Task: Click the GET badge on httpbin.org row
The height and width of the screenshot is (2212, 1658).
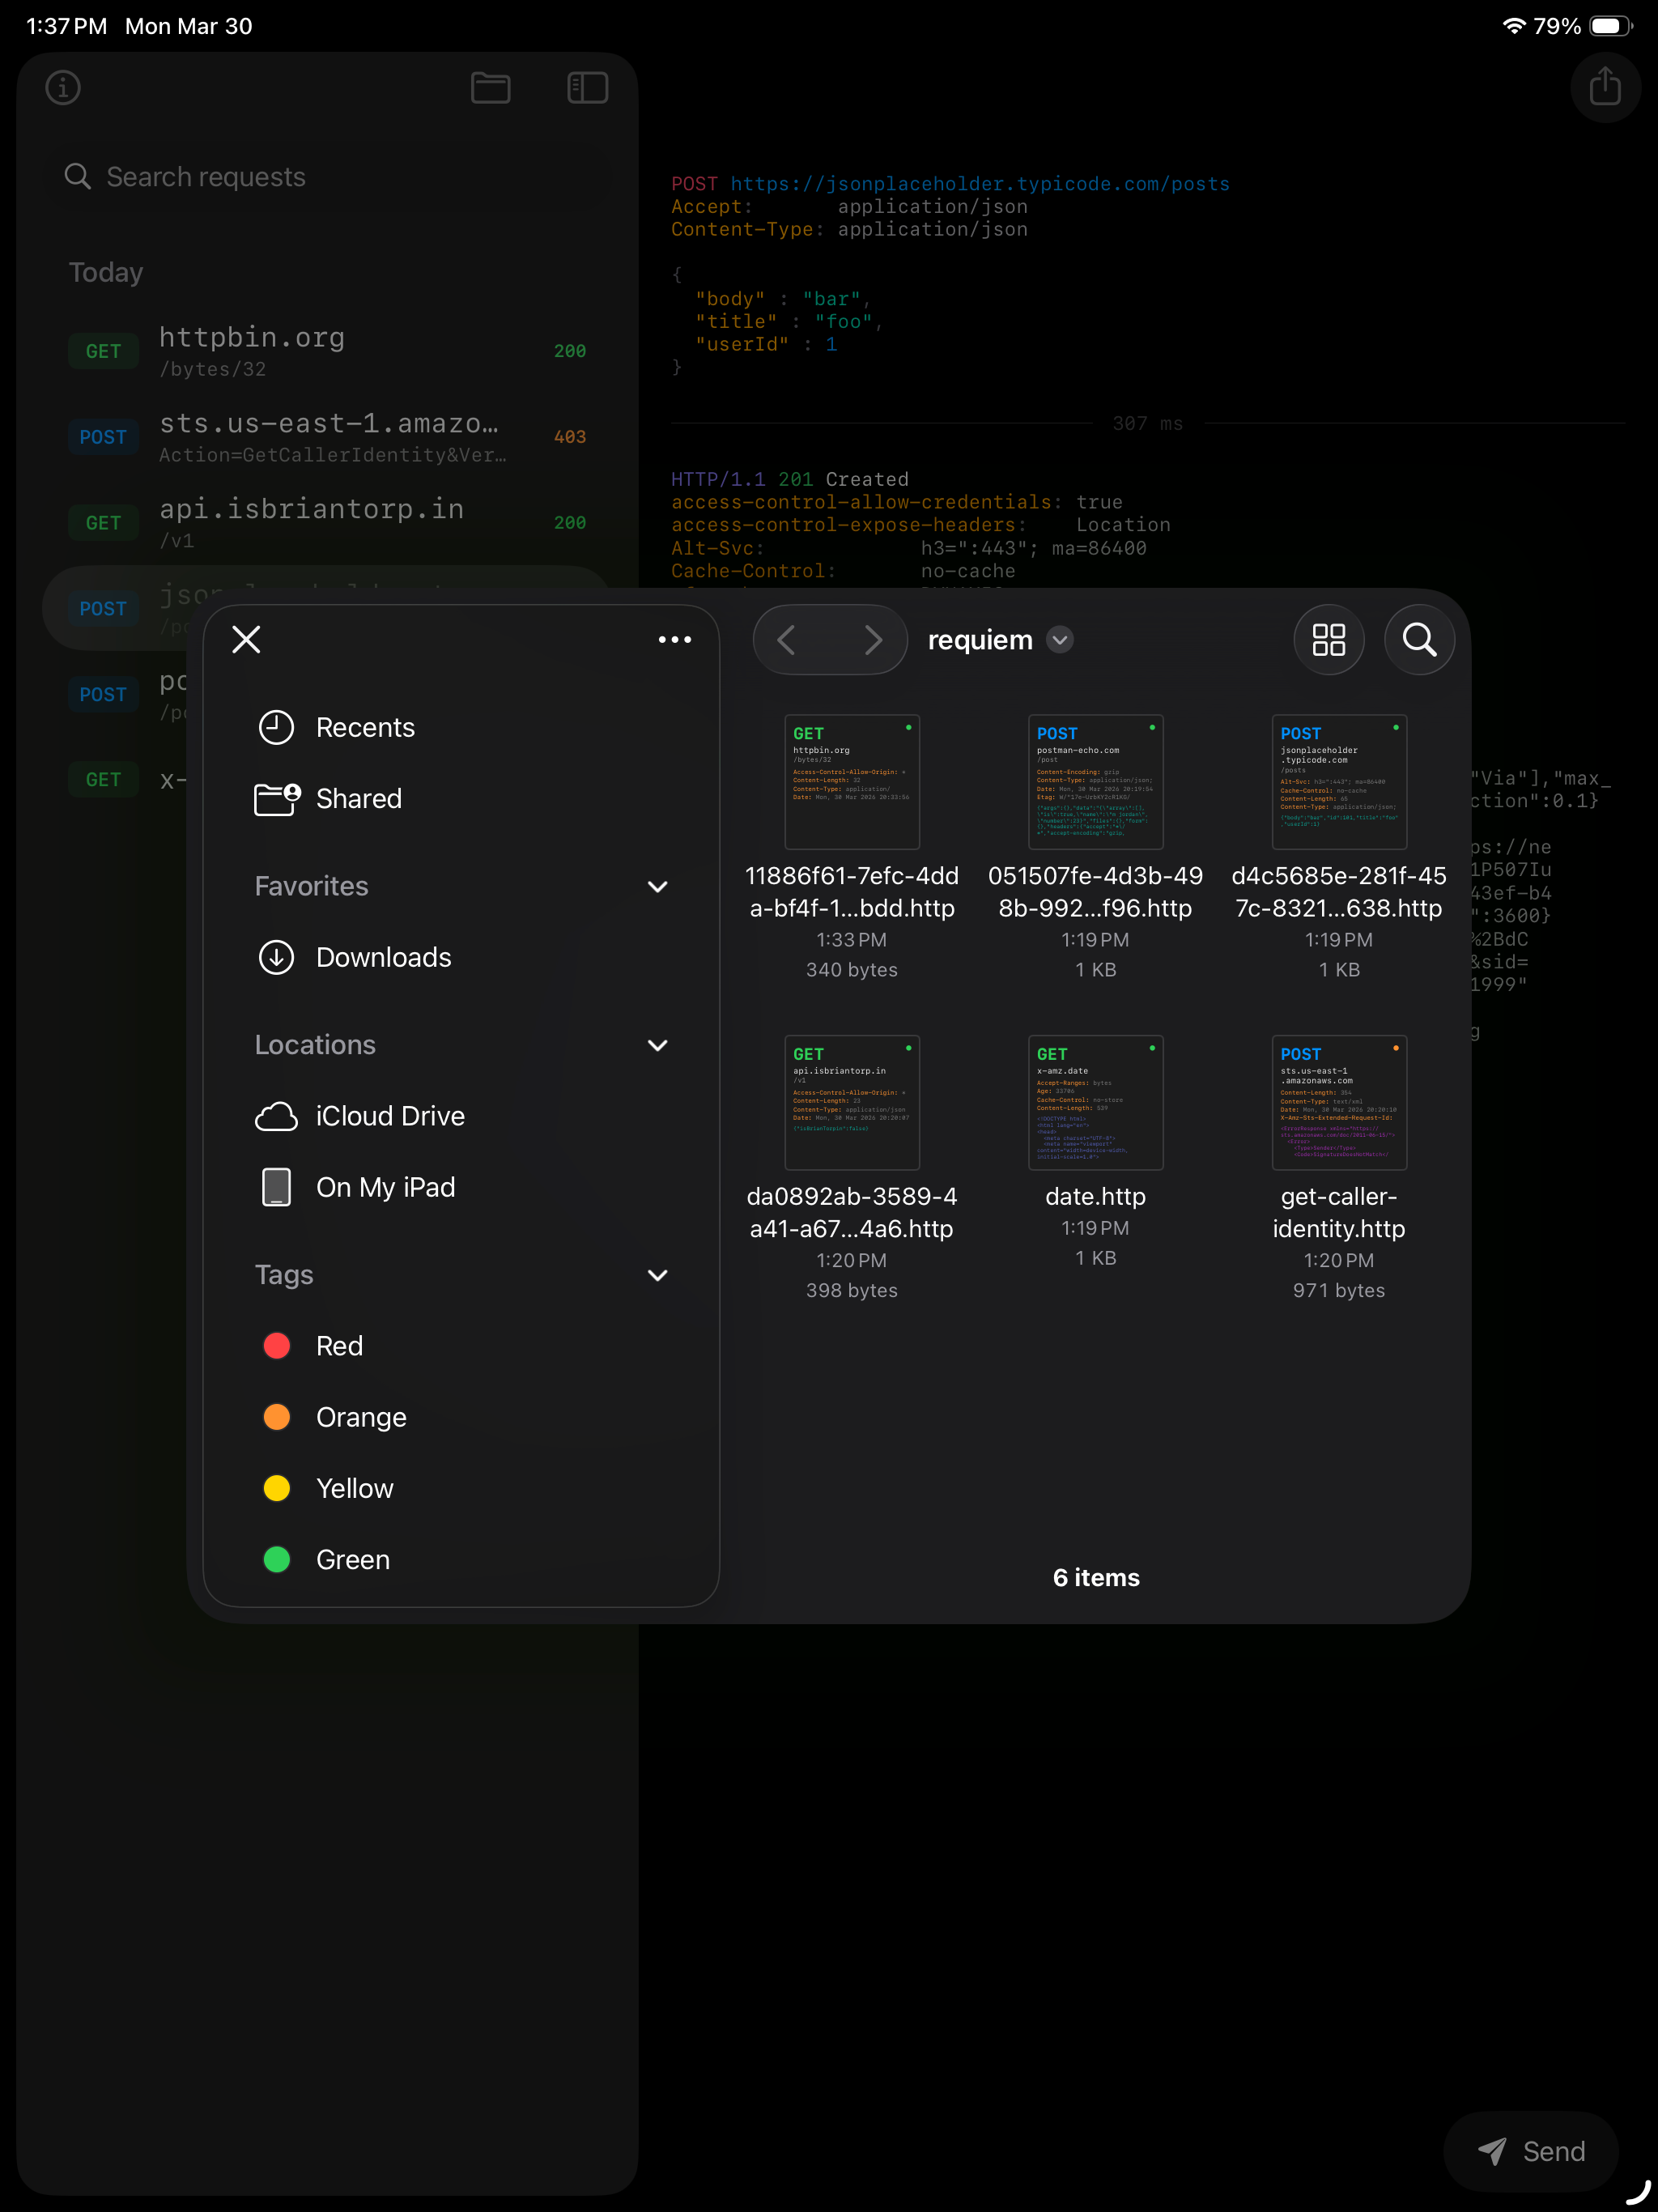Action: pos(103,351)
